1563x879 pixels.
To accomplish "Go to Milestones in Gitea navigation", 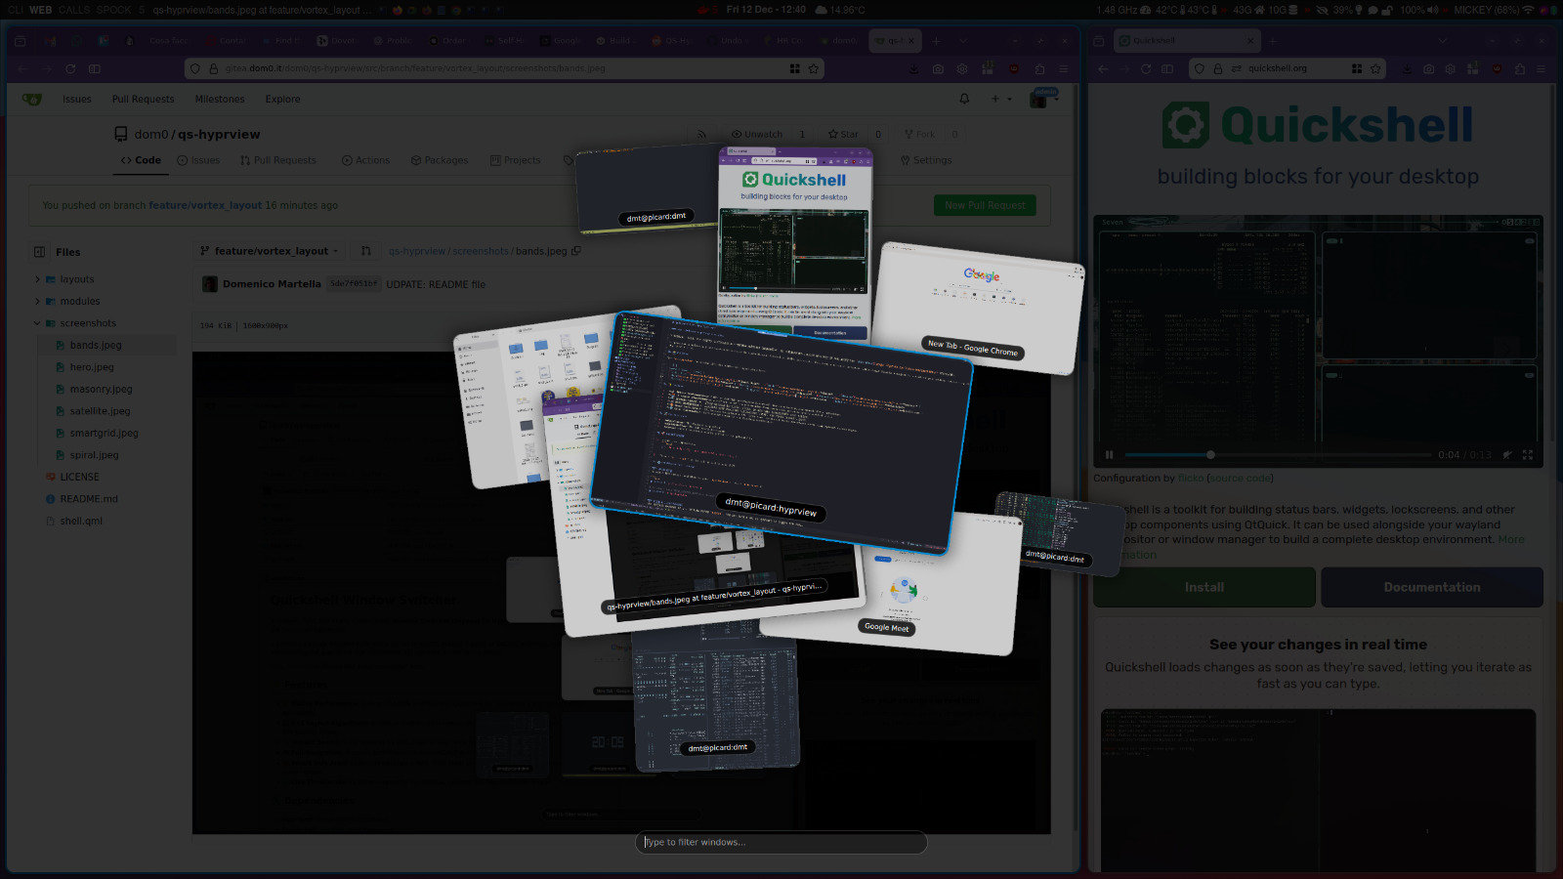I will tap(220, 99).
